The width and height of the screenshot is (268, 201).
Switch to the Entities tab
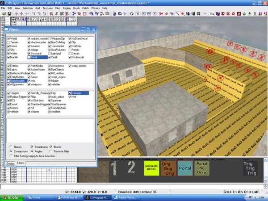coord(10,163)
